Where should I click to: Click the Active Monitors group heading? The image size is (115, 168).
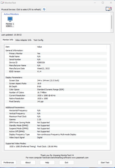11,14
